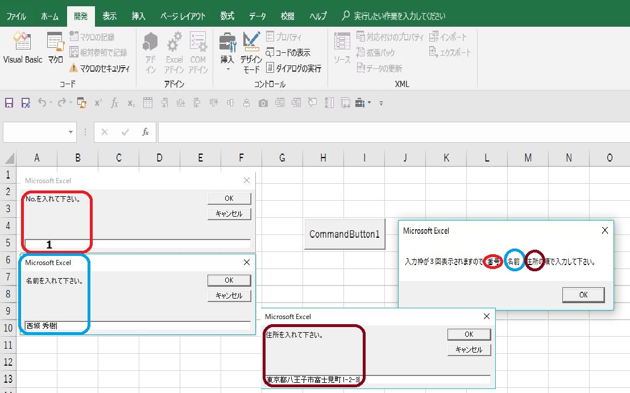Screen dimensions: 630x393
Task: Click Save icon in quick access toolbar
Action: click(9, 103)
